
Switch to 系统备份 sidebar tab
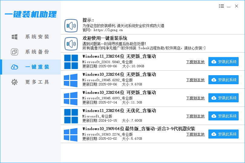(30, 52)
